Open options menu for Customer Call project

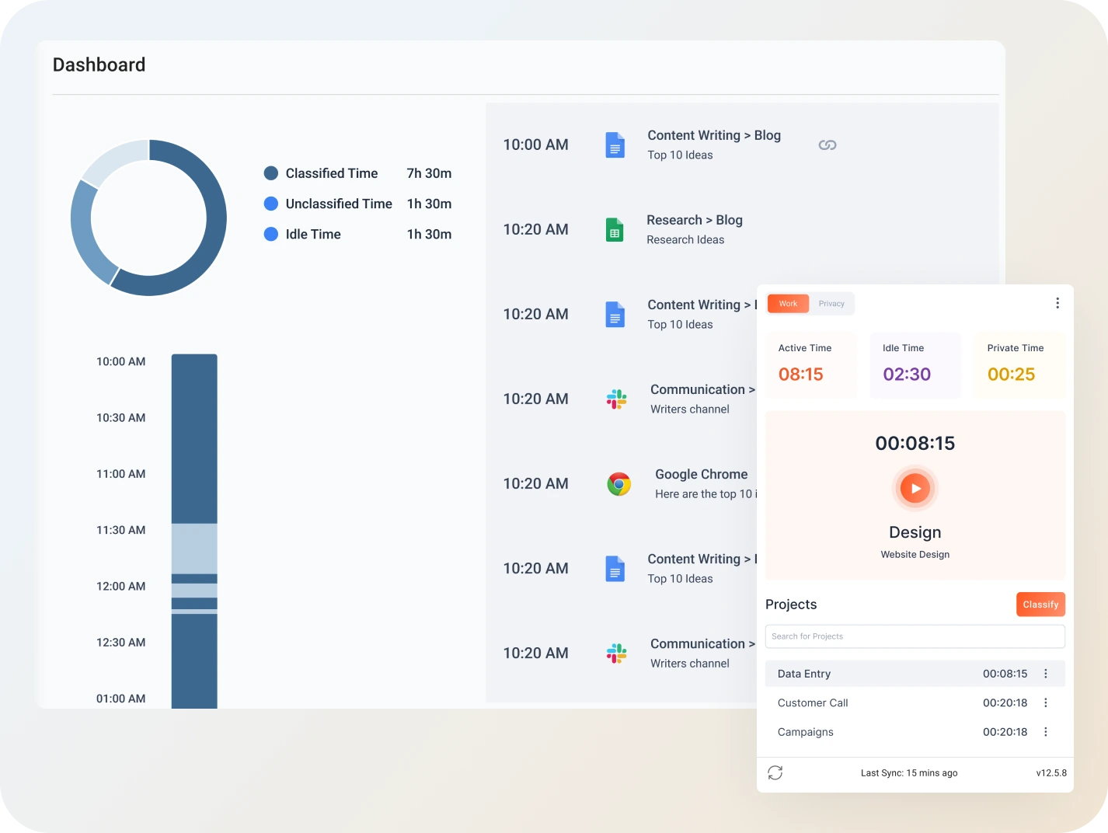pyautogui.click(x=1045, y=703)
